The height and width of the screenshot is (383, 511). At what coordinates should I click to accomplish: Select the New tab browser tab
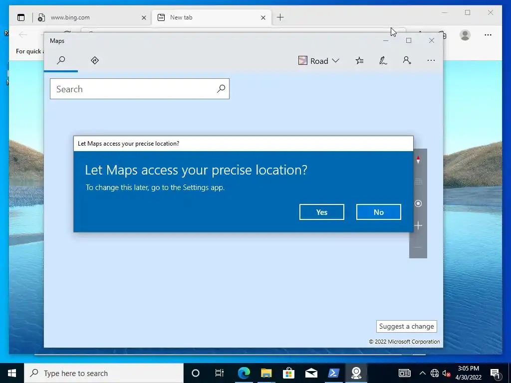[210, 17]
